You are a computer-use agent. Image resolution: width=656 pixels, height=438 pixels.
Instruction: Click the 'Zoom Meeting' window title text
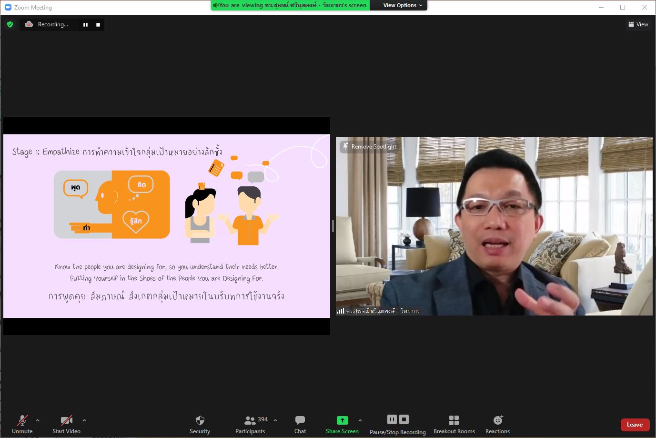[x=33, y=7]
